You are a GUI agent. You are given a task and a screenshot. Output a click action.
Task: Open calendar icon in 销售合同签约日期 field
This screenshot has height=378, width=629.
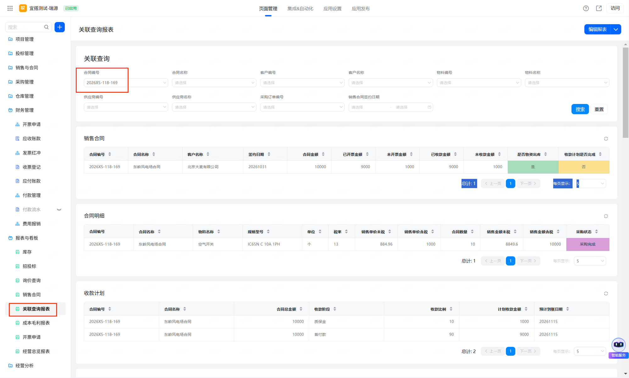click(429, 107)
